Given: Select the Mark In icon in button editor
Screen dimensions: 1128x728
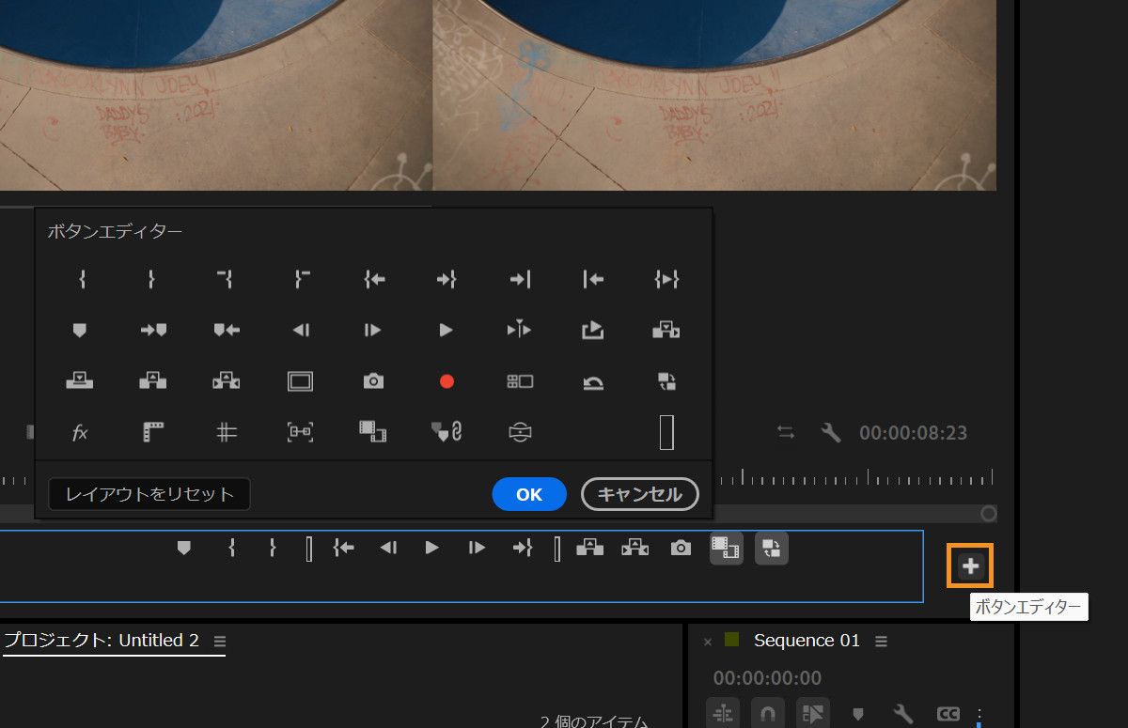Looking at the screenshot, I should (83, 279).
